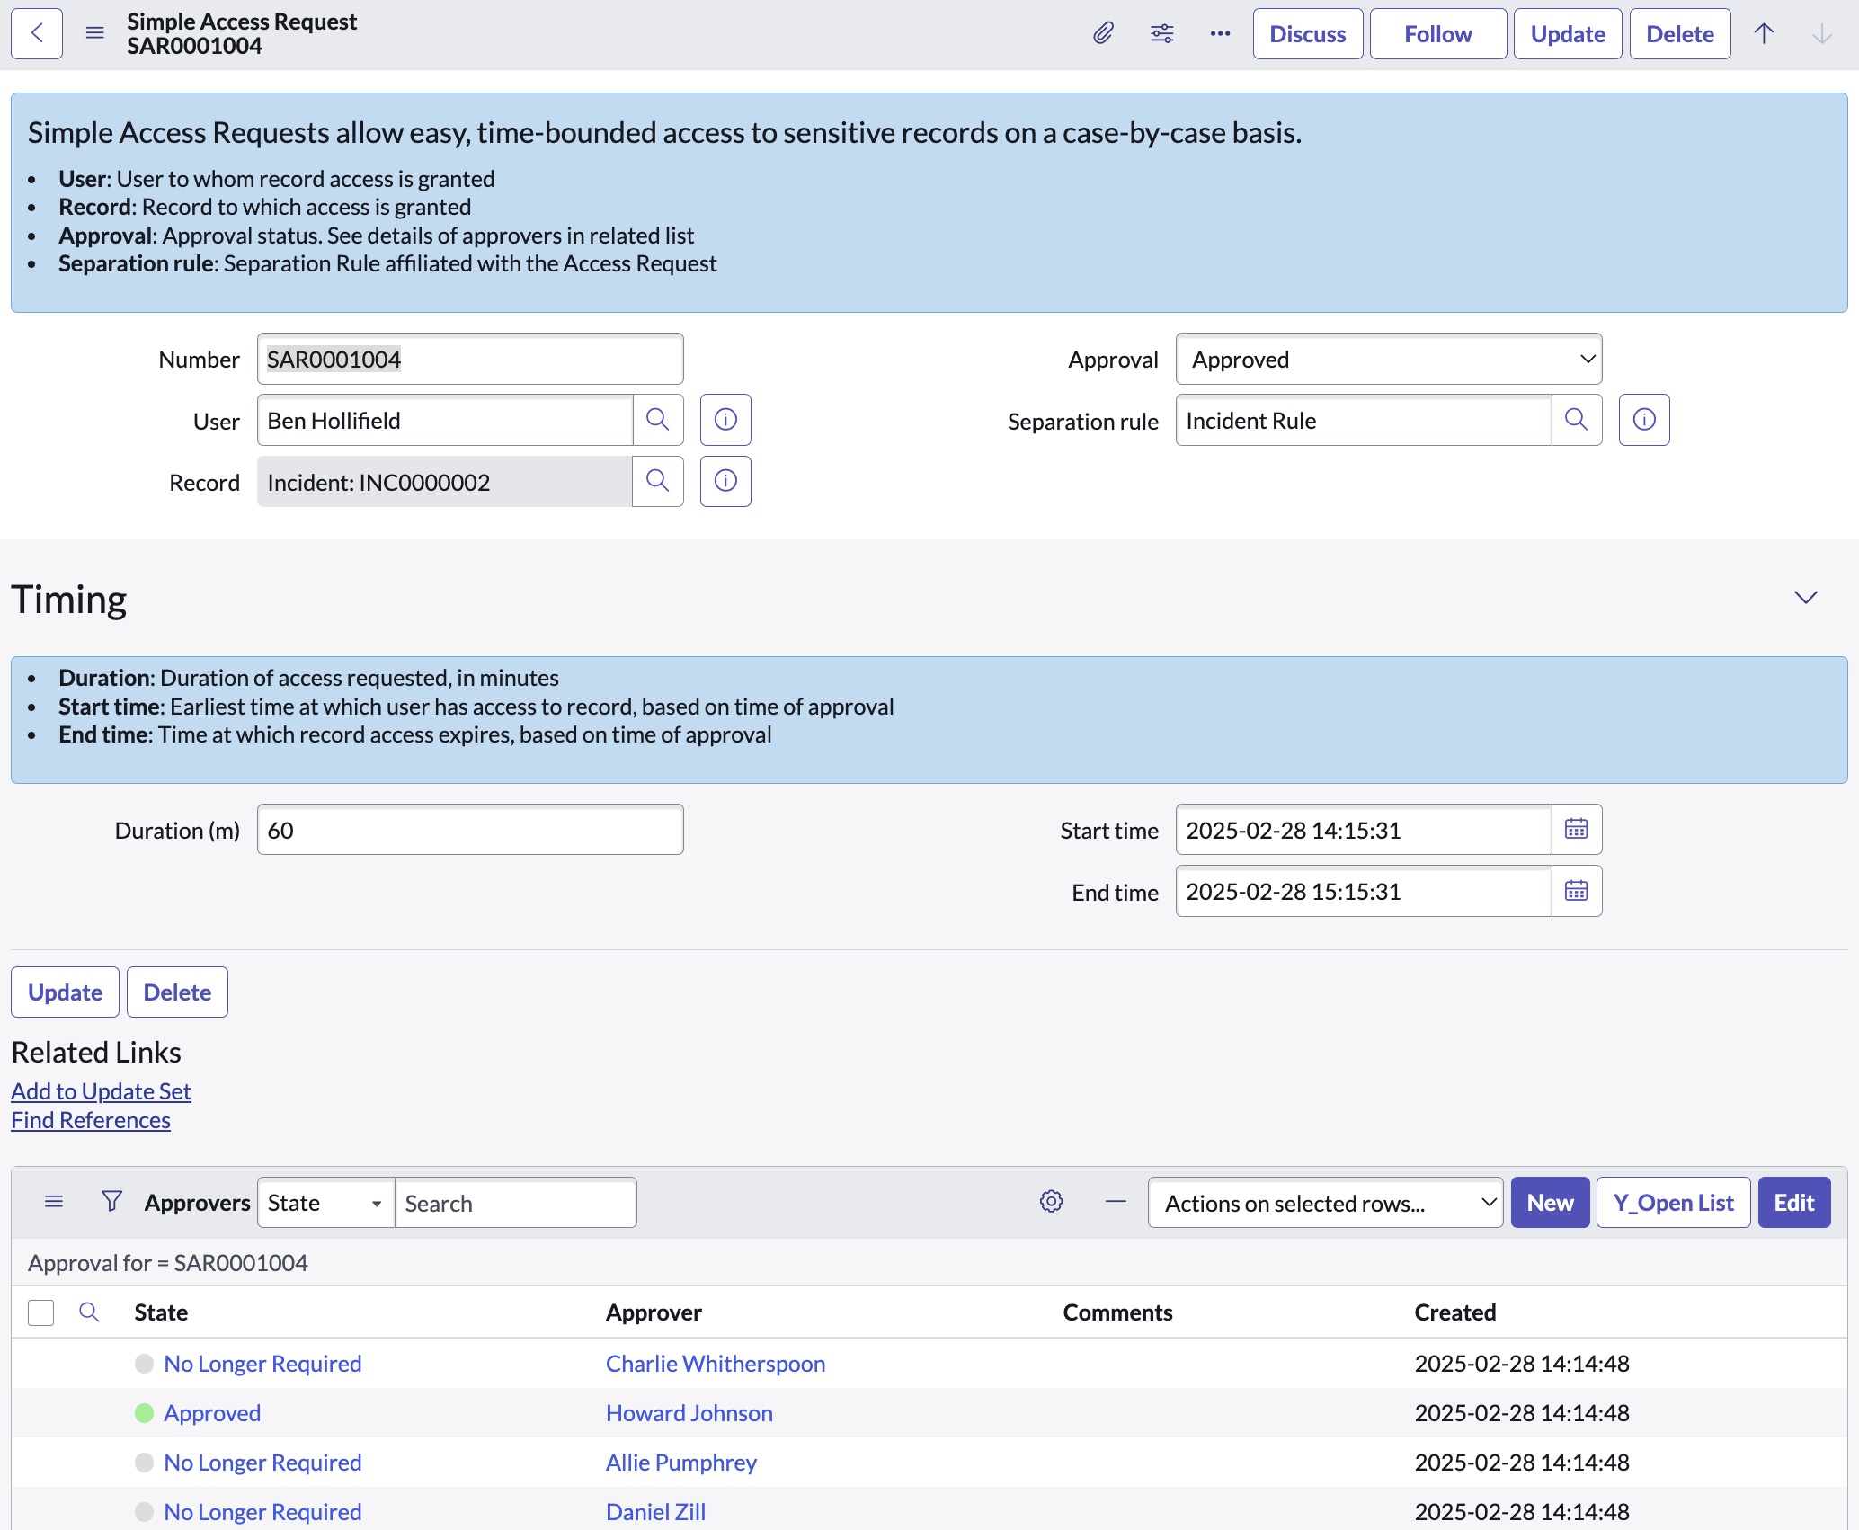Open Approved state link for Howard Johnson
The height and width of the screenshot is (1530, 1859).
pos(212,1413)
